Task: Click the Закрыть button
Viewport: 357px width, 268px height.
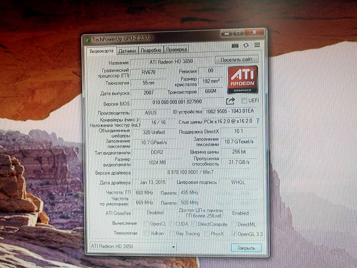Action: [x=246, y=248]
